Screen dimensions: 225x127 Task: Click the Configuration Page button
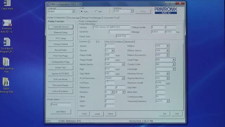pos(60,62)
